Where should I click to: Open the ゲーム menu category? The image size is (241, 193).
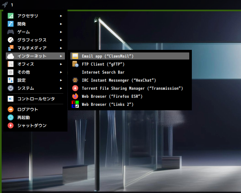(x=35, y=32)
